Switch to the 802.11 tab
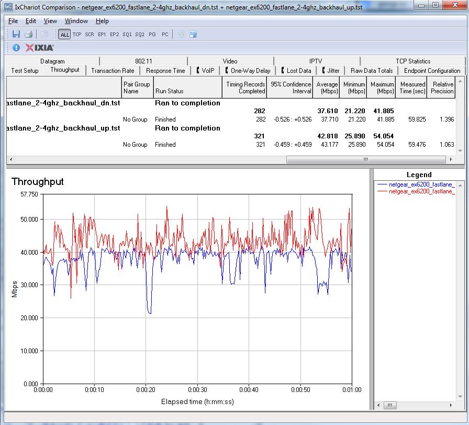 coord(143,61)
